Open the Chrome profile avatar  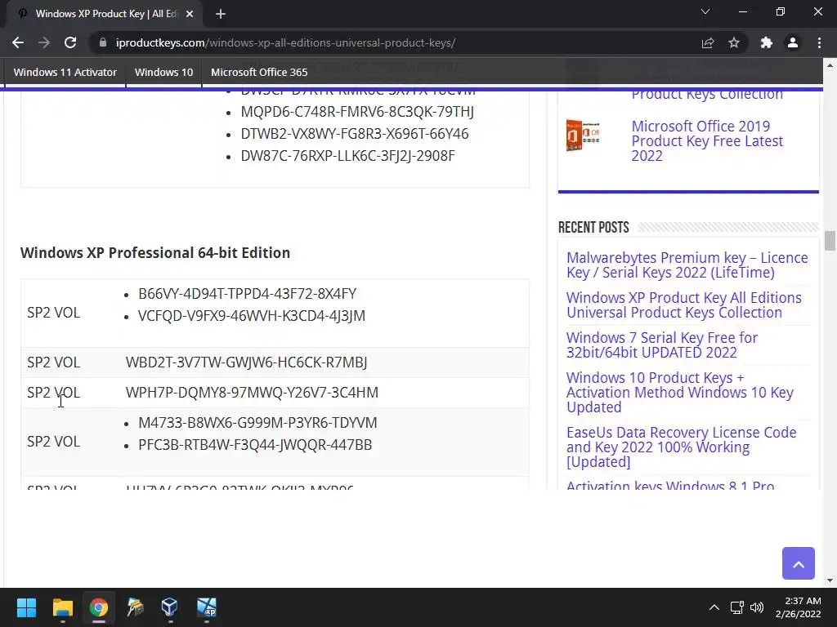click(793, 42)
